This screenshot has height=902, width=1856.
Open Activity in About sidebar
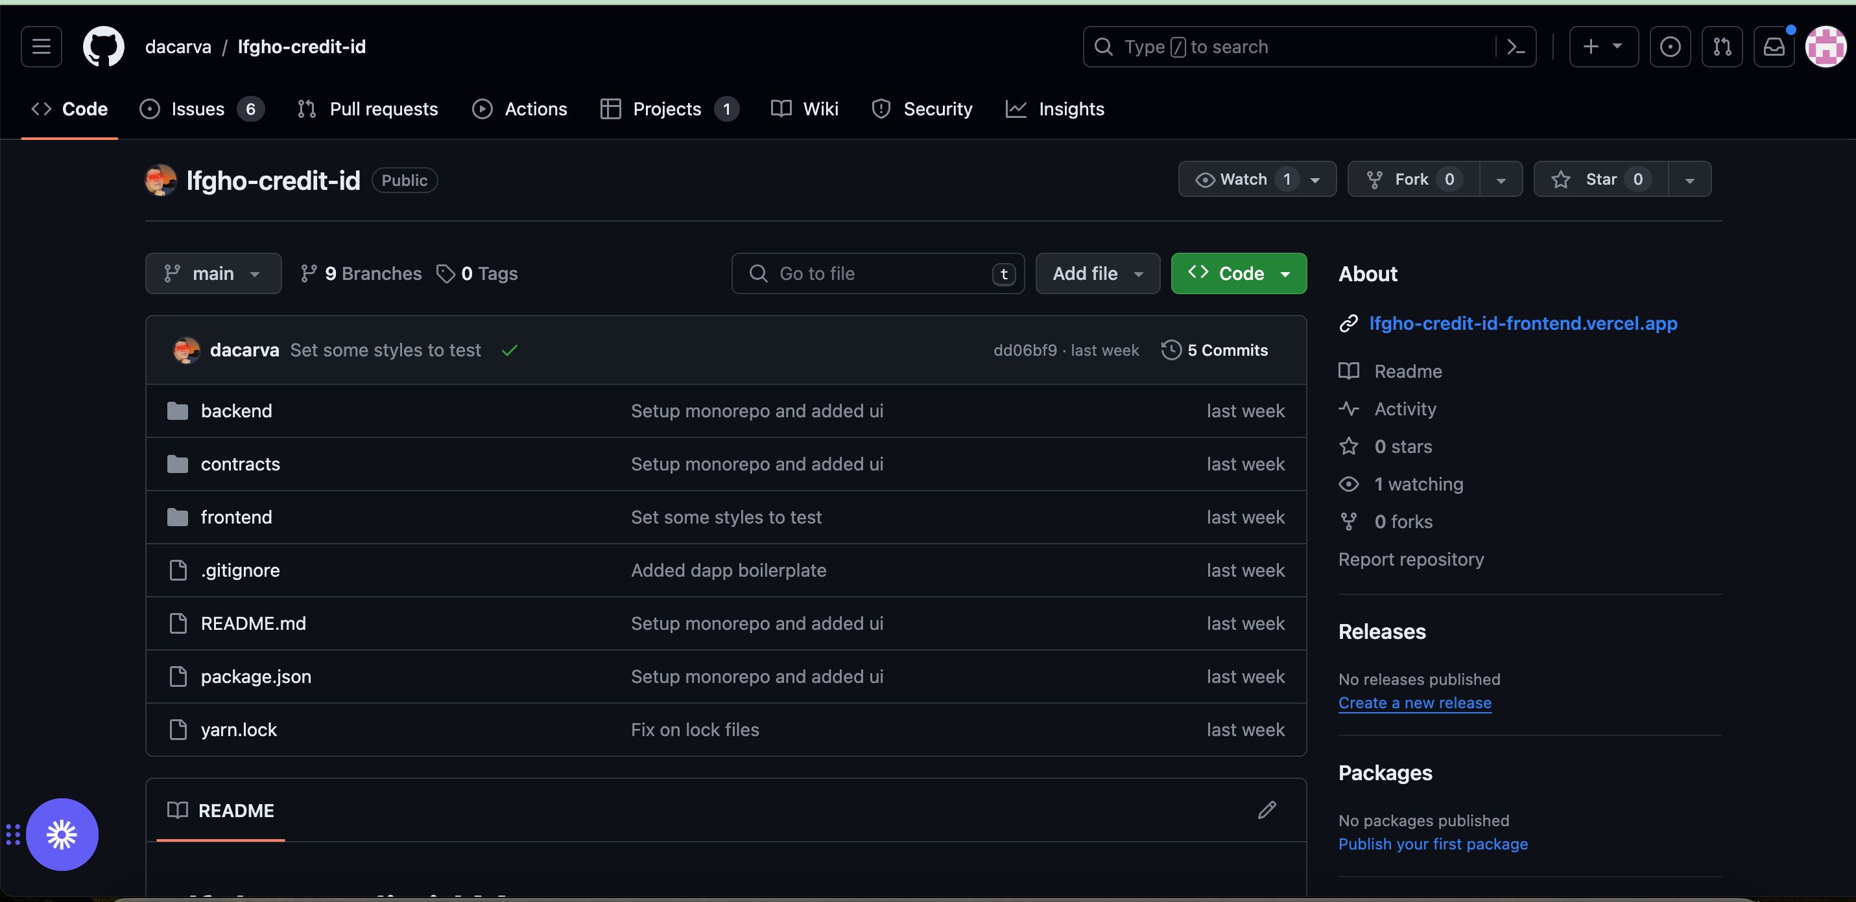pyautogui.click(x=1388, y=409)
